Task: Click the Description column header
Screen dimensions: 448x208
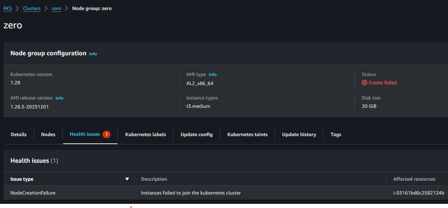Action: point(154,179)
